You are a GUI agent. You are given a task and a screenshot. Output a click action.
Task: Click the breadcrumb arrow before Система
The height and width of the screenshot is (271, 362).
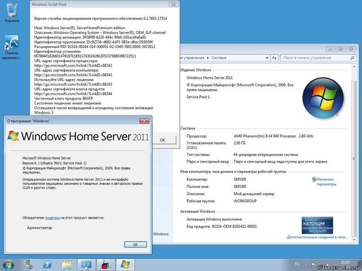point(208,58)
